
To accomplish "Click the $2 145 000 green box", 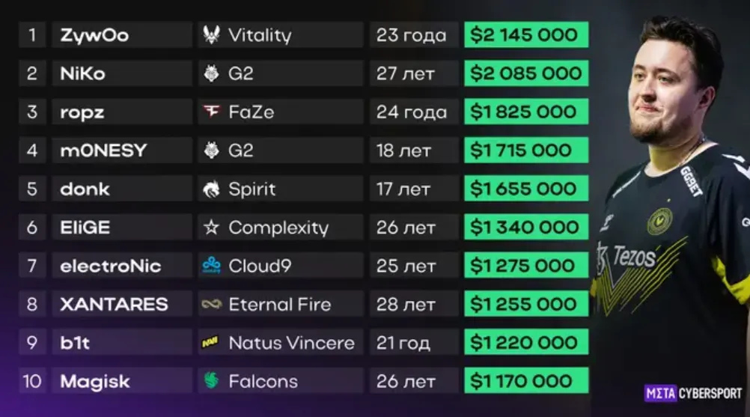I will 526,34.
